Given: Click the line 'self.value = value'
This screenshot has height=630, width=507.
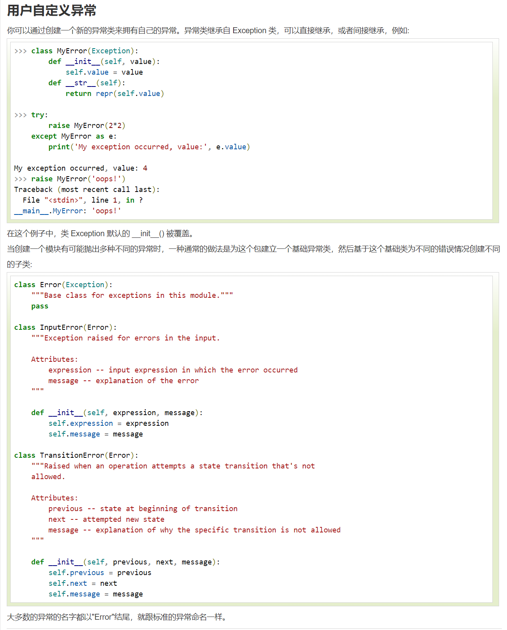Looking at the screenshot, I should (104, 72).
